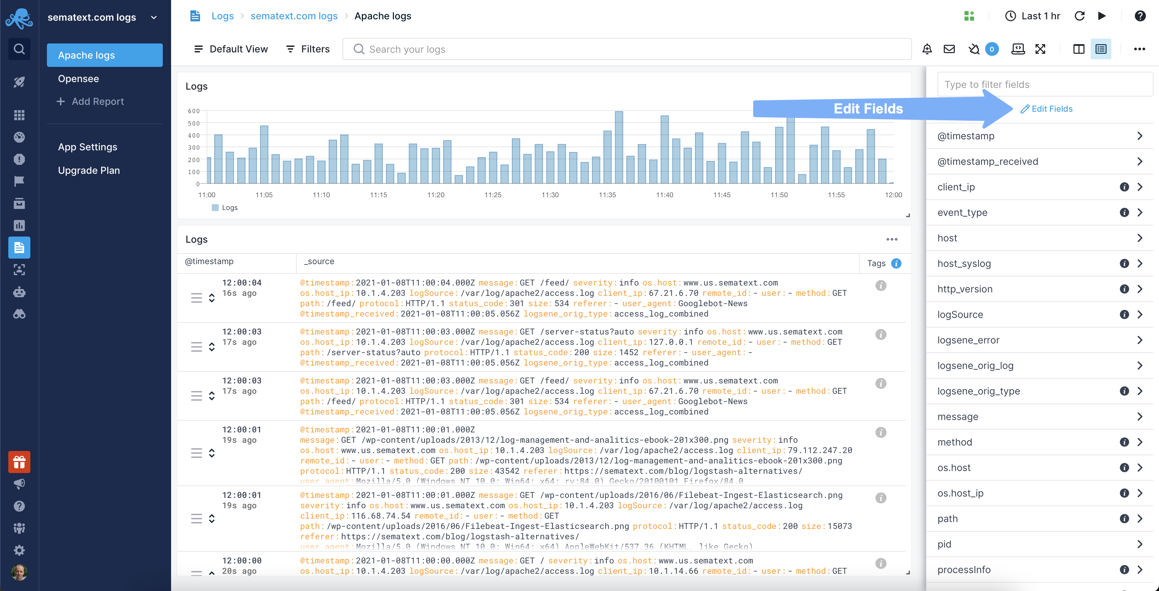1159x591 pixels.
Task: Open the archive box sidebar icon
Action: [19, 203]
